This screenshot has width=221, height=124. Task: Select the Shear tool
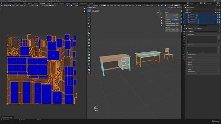click(89, 70)
